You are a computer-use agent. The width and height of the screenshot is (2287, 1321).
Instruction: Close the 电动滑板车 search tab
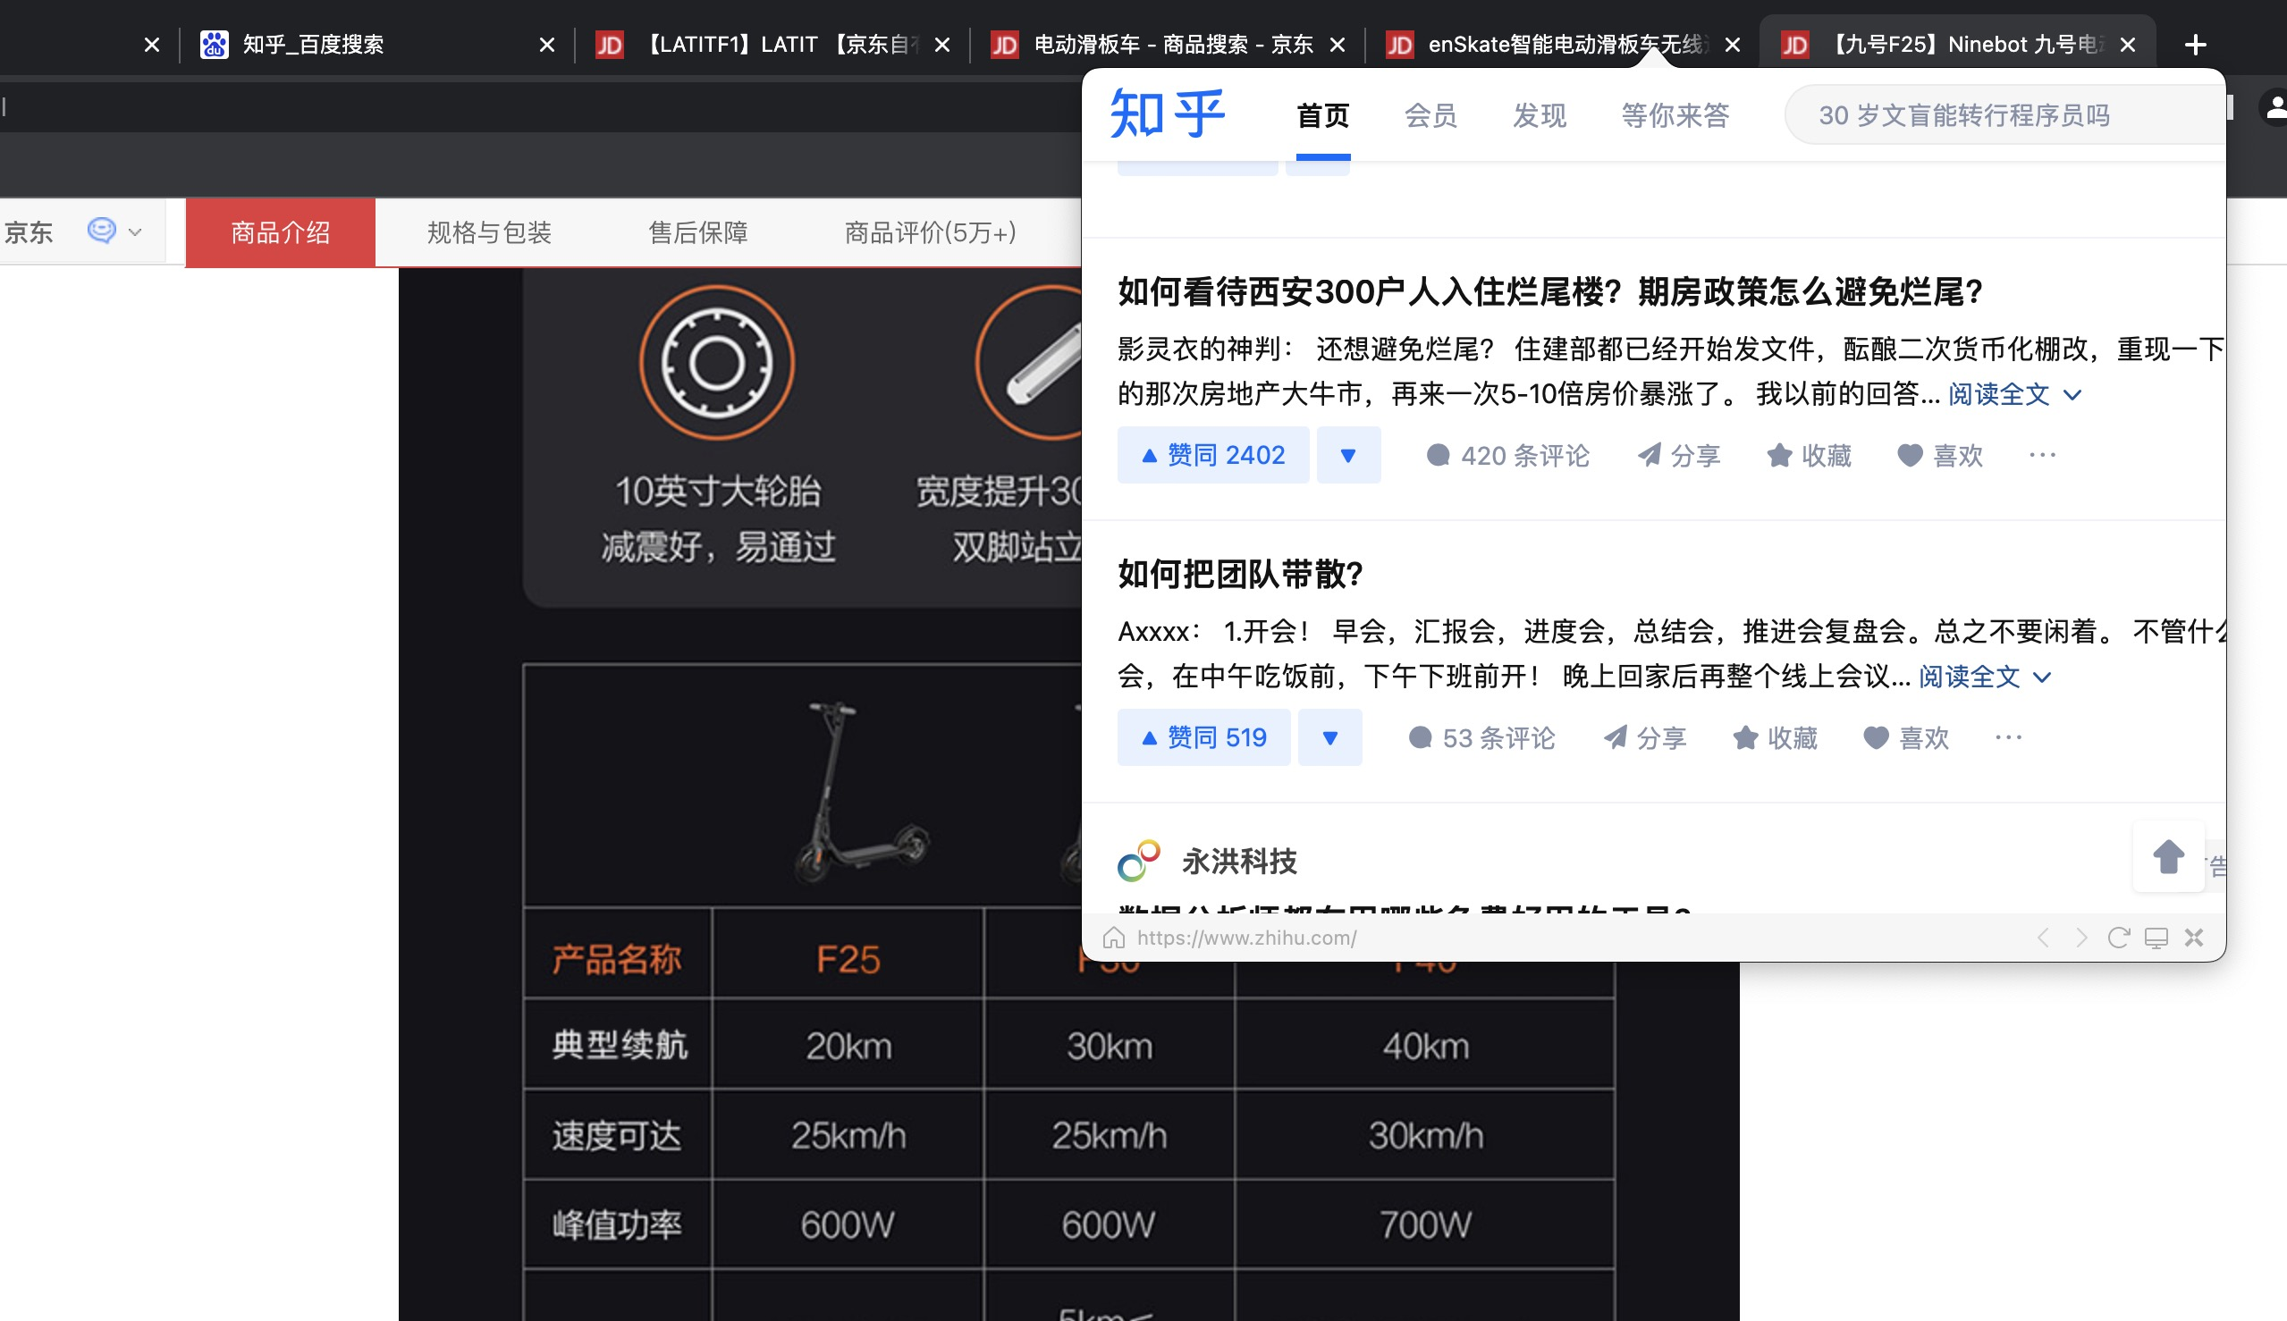(1337, 44)
